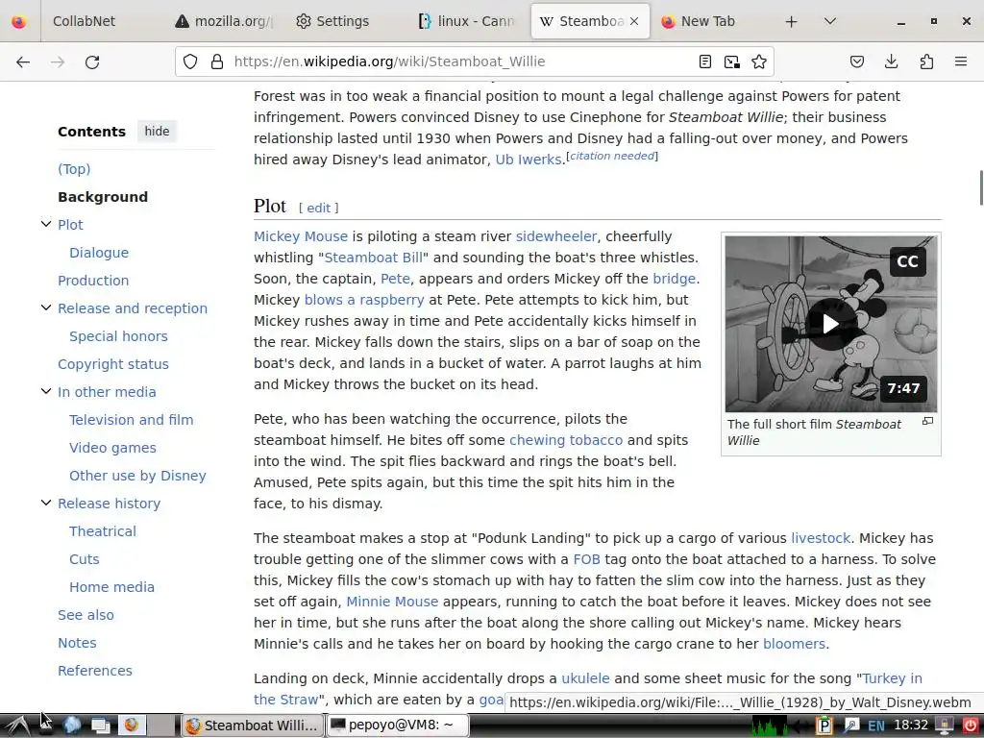This screenshot has height=738, width=984.
Task: Click the picture-in-picture icon in the address bar
Action: [x=731, y=61]
